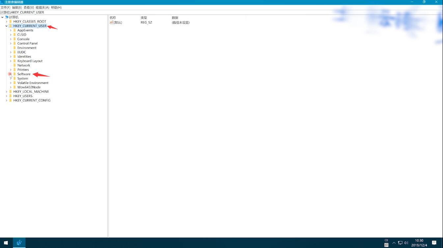
Task: Click the computer icon beside 计算机
Action: [7, 17]
